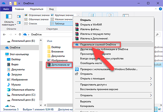Open Документы in the navigation pane
The width and height of the screenshot is (163, 112).
coord(16,69)
